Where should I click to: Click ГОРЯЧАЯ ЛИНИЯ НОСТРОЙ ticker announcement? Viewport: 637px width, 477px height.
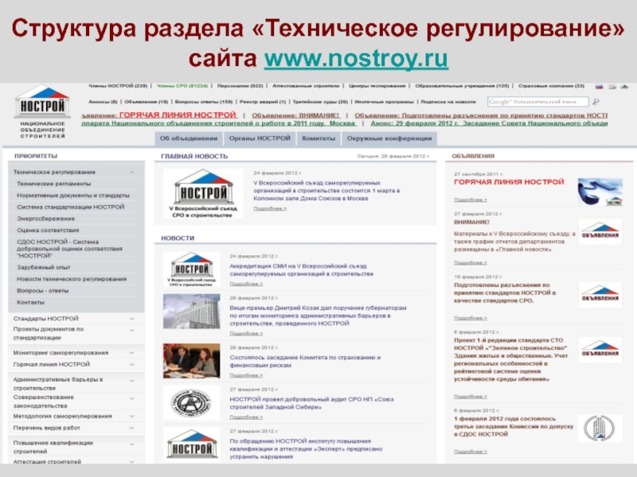tap(178, 115)
